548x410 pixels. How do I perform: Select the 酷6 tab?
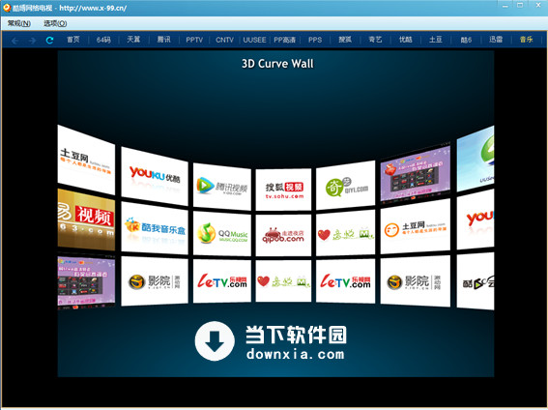pyautogui.click(x=466, y=40)
